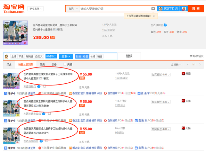This screenshot has height=154, width=206.
Task: Tick checkbox beside 左西outlets店
Action: [x=47, y=141]
